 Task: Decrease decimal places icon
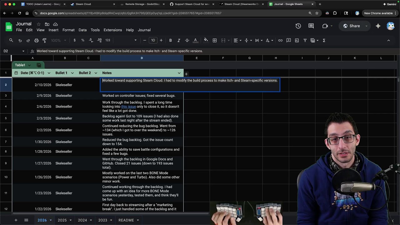[x=91, y=40]
